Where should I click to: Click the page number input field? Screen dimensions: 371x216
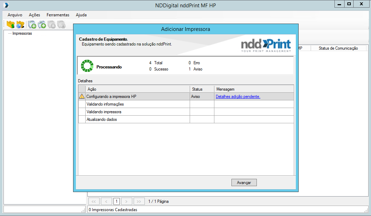pos(117,201)
